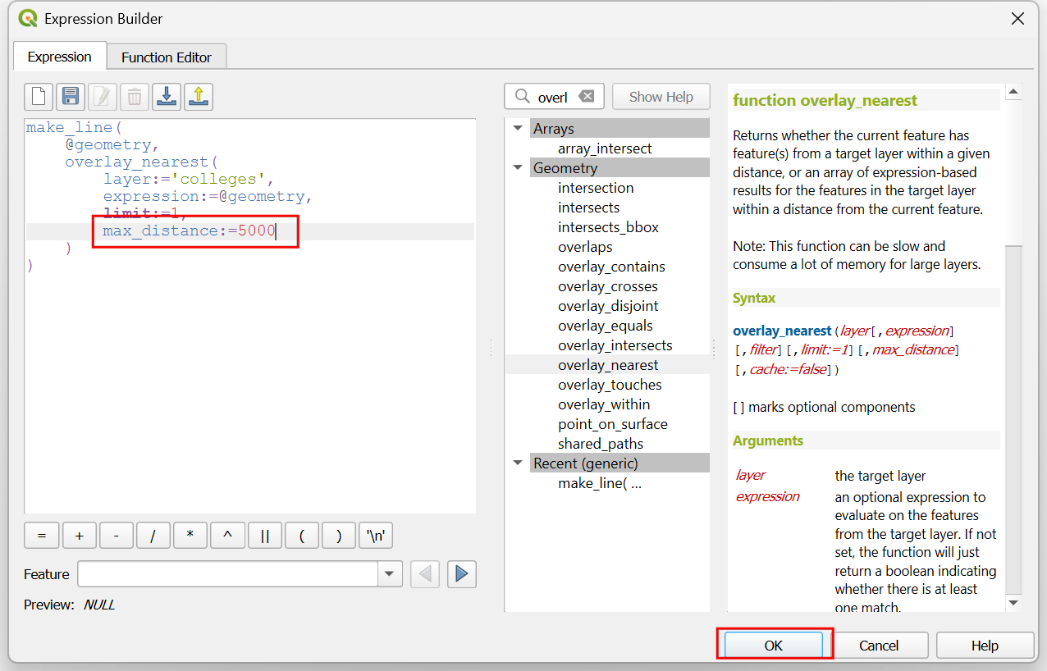Screen dimensions: 1047x671
Task: Select the overlay_intersects function
Action: click(x=615, y=345)
